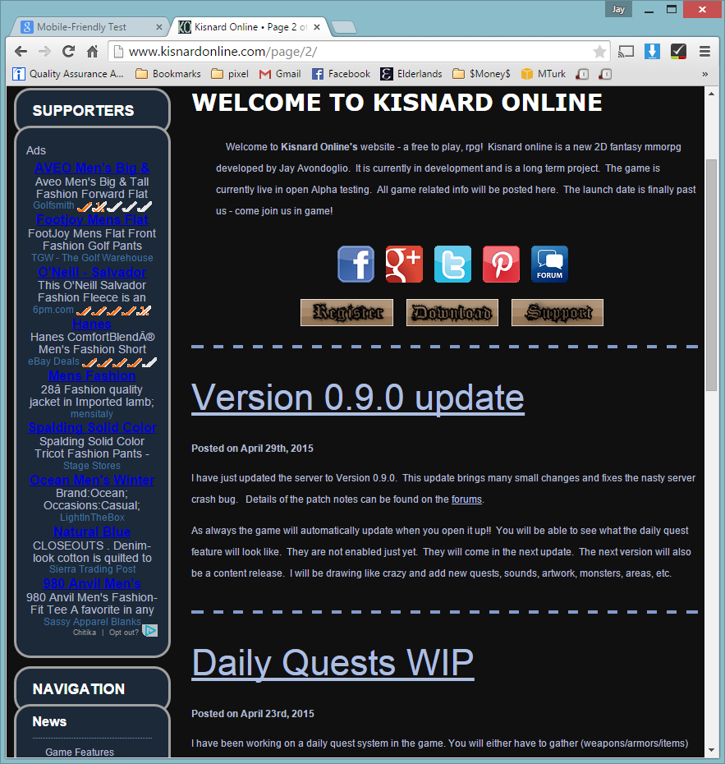Screen dimensions: 725x764
Task: Open the Chitika AdChoices icon
Action: point(150,631)
